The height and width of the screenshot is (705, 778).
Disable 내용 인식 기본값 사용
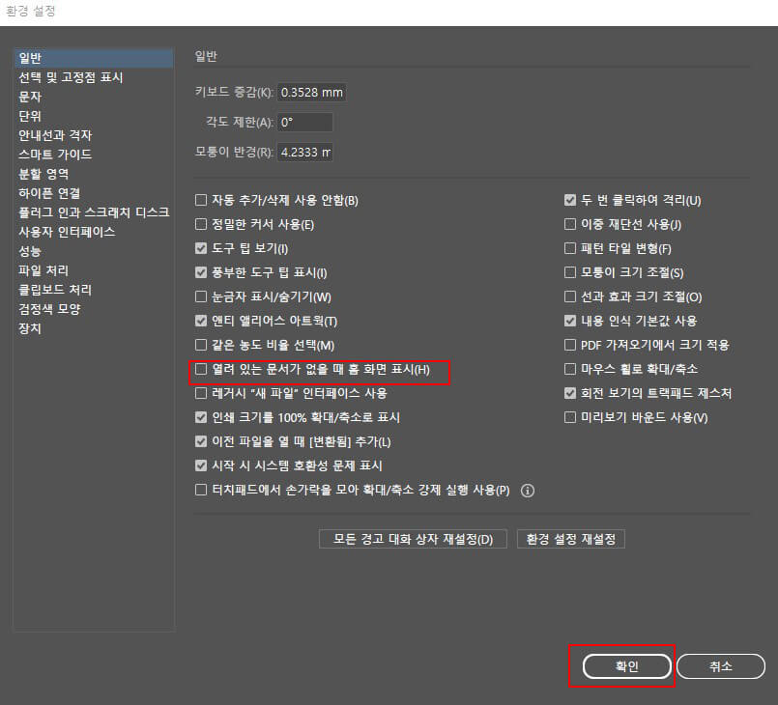tap(570, 321)
